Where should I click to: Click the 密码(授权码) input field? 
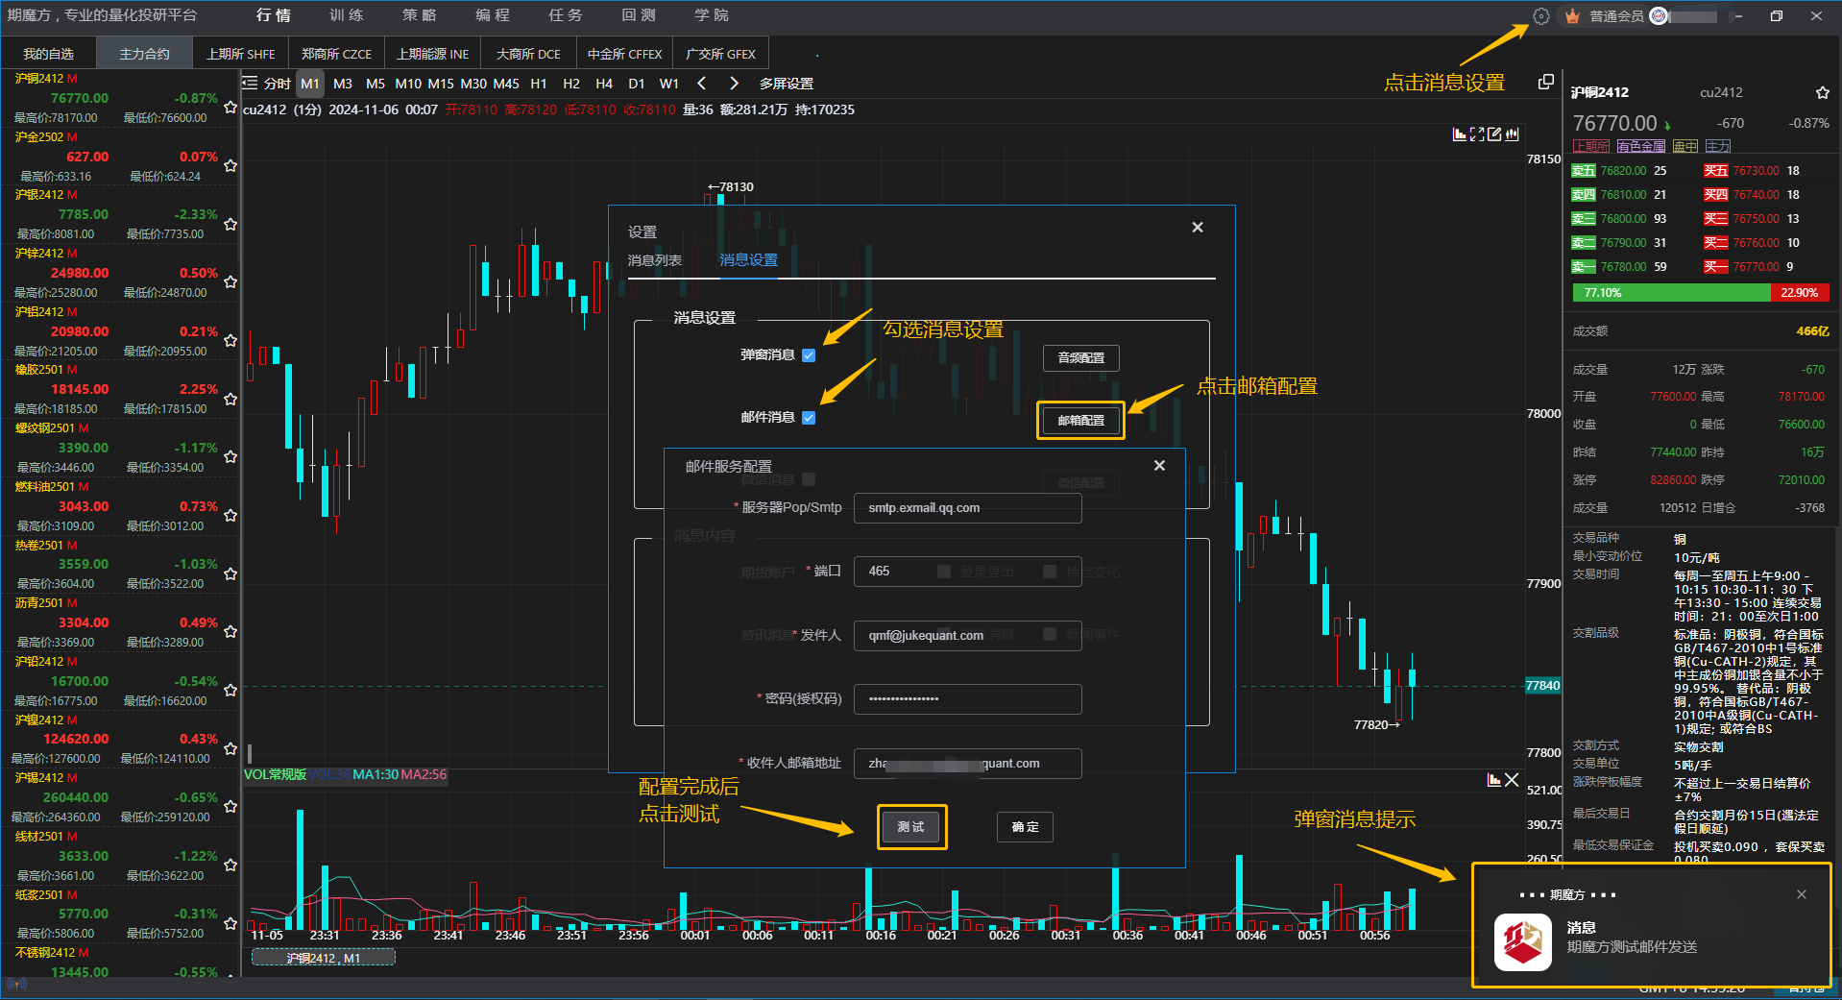pyautogui.click(x=967, y=699)
